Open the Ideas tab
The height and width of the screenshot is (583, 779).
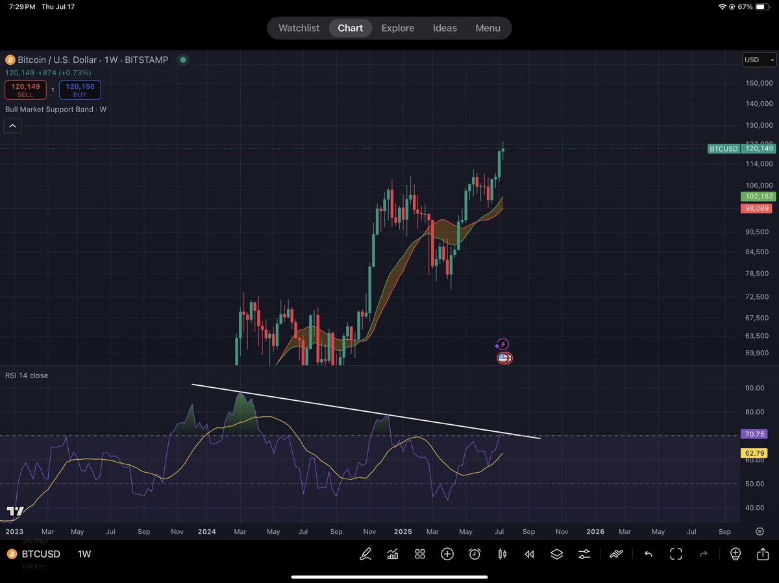(x=445, y=28)
